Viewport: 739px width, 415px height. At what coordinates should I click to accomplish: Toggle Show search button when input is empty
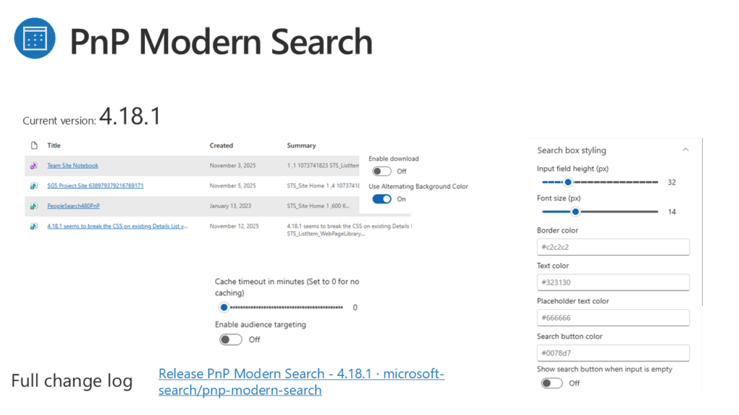tap(551, 383)
